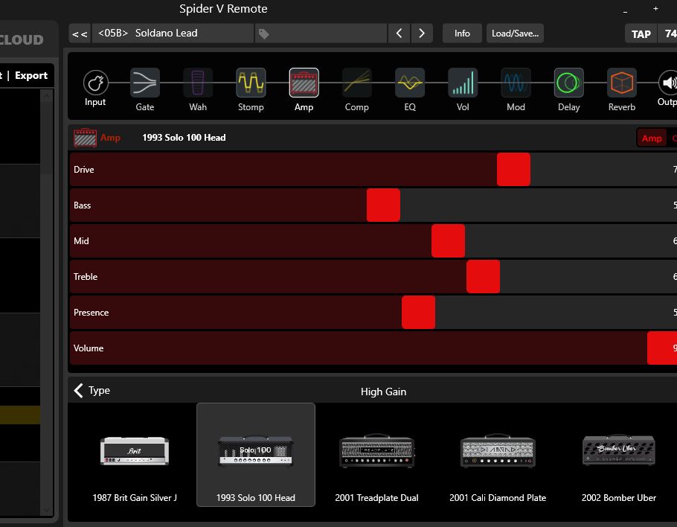Choose the 2002 Bomber Uber amp
The width and height of the screenshot is (677, 527).
coord(618,455)
